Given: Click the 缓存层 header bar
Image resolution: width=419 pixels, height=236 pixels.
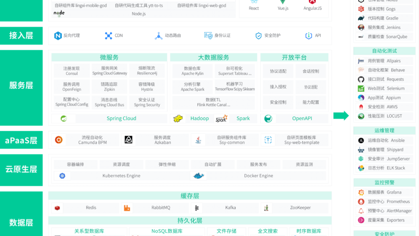Looking at the screenshot, I should click(x=190, y=196).
